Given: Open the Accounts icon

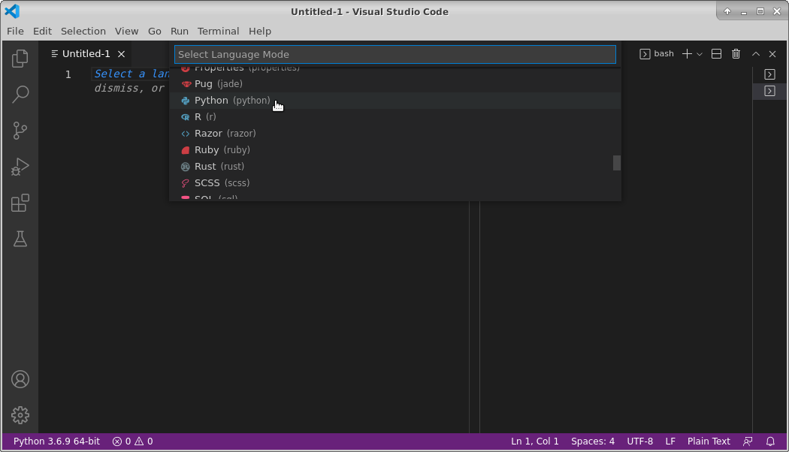Looking at the screenshot, I should 20,379.
